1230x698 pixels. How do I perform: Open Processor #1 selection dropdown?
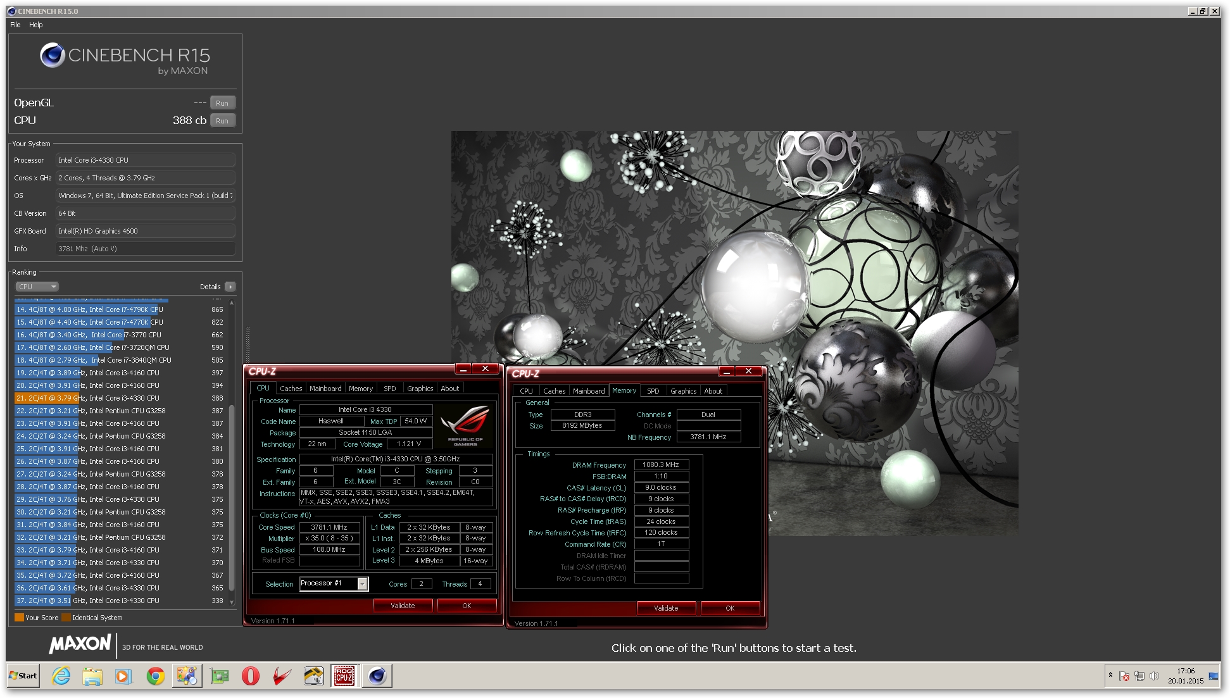(x=334, y=583)
